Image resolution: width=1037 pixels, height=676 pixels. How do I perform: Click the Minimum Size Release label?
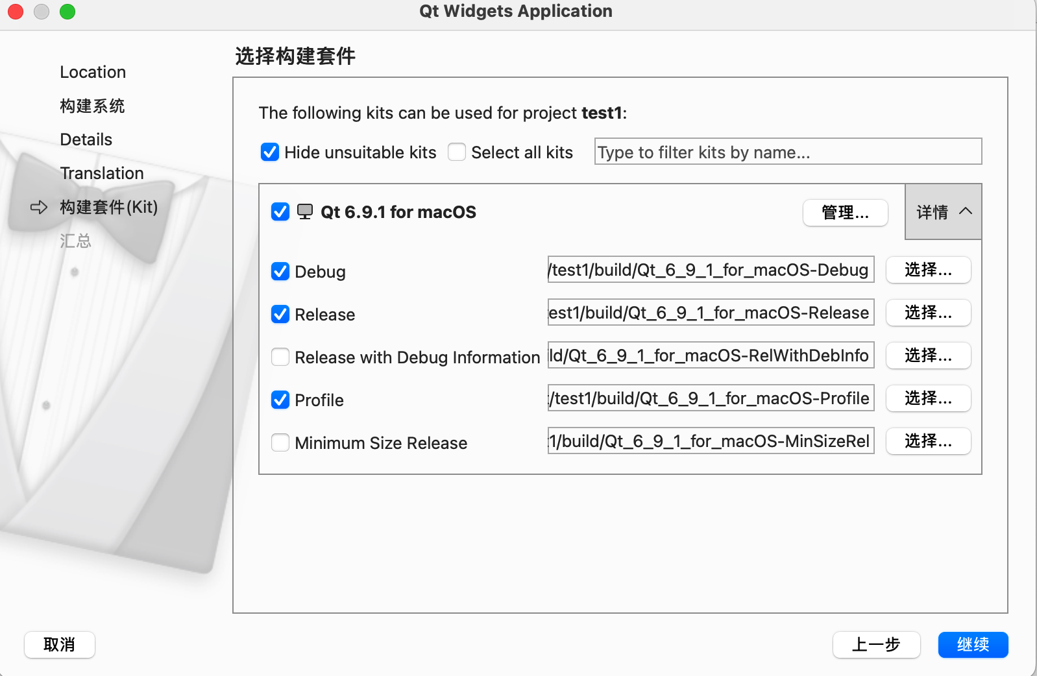pyautogui.click(x=381, y=443)
